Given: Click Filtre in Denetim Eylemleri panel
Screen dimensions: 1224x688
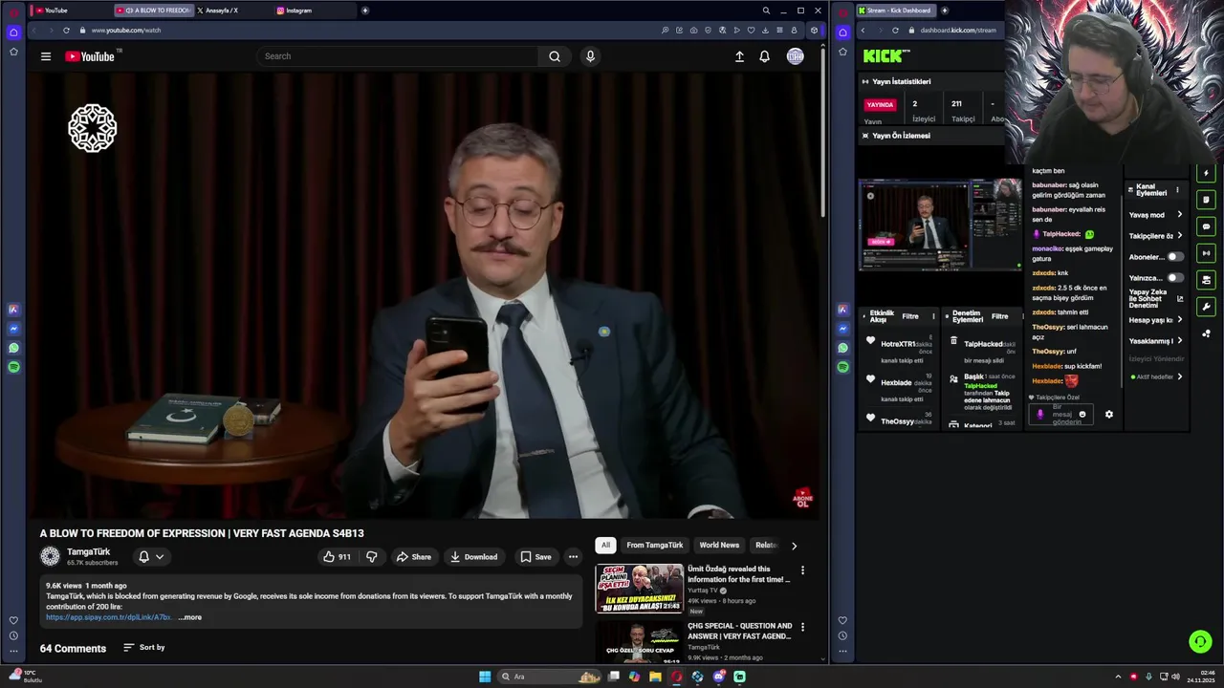Looking at the screenshot, I should coord(999,316).
